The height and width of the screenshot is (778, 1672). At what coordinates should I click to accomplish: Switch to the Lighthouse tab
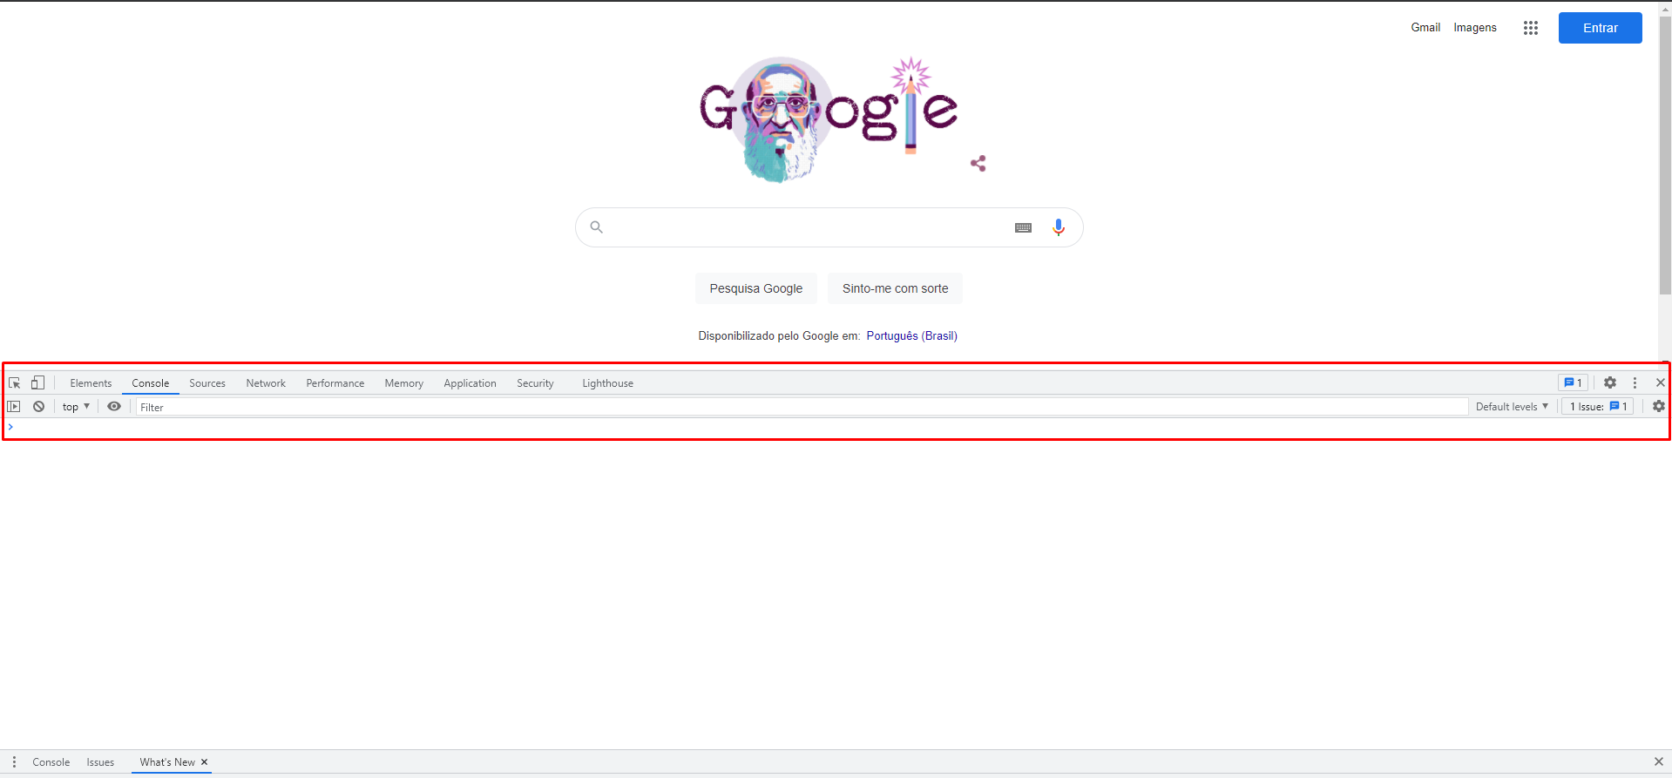608,382
